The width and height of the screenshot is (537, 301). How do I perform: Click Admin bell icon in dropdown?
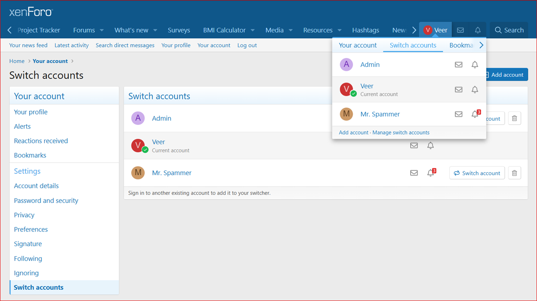click(475, 65)
